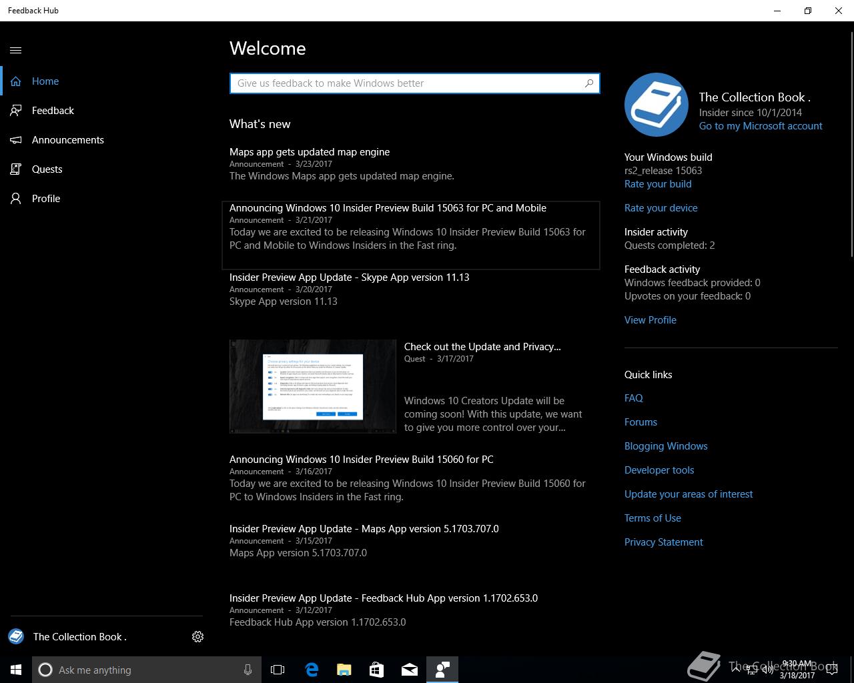The width and height of the screenshot is (854, 683).
Task: Click the Cortana microphone icon
Action: [248, 670]
